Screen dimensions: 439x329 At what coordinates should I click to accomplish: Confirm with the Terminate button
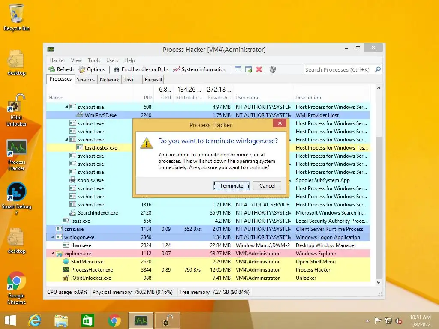[x=231, y=186]
